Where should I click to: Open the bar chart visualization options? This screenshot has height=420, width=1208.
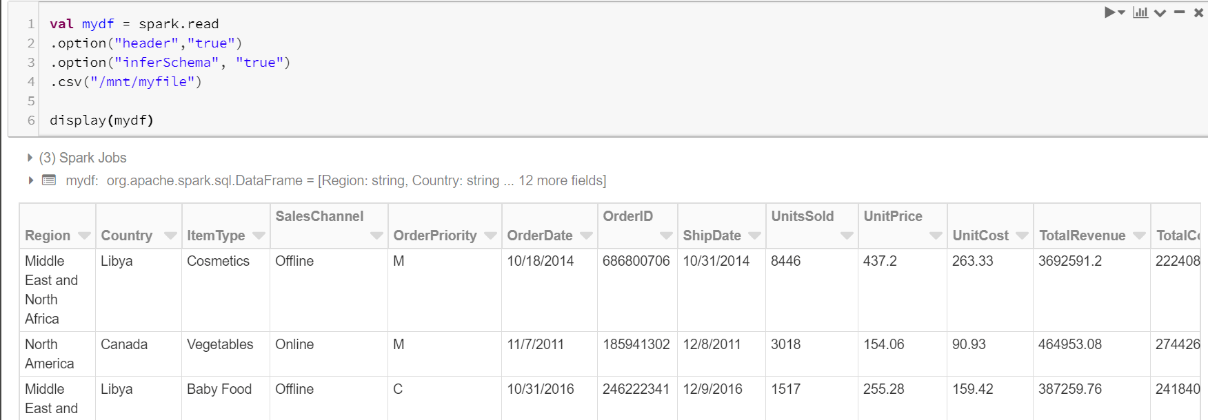tap(1140, 12)
